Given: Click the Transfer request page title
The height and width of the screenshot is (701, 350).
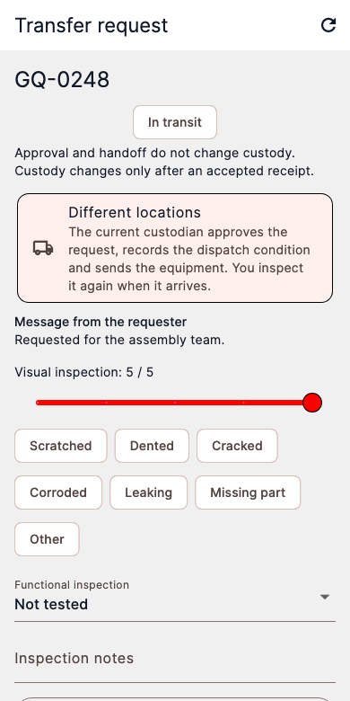Looking at the screenshot, I should pyautogui.click(x=92, y=25).
